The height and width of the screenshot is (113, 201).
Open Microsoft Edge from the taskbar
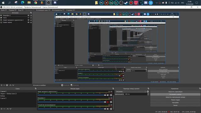(23, 3)
